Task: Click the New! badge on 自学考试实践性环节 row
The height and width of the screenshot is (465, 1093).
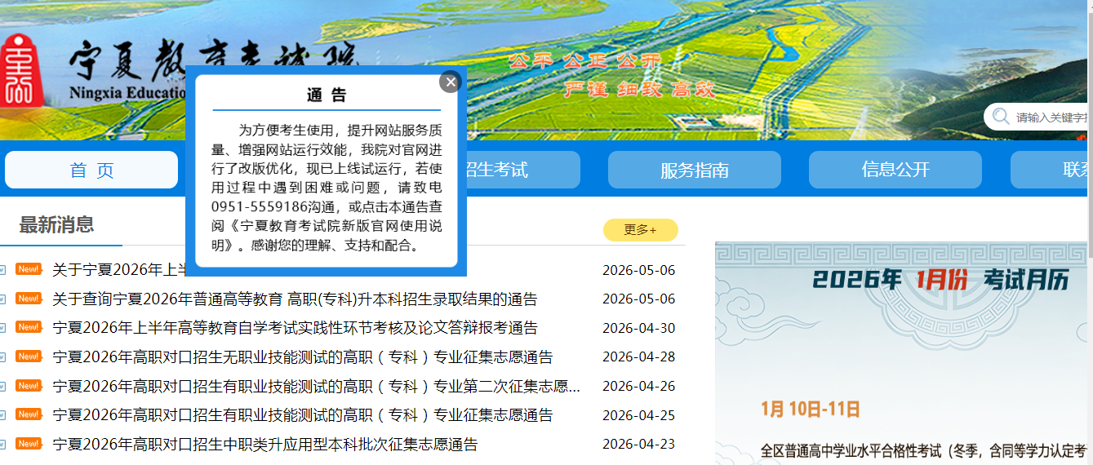Action: [29, 327]
